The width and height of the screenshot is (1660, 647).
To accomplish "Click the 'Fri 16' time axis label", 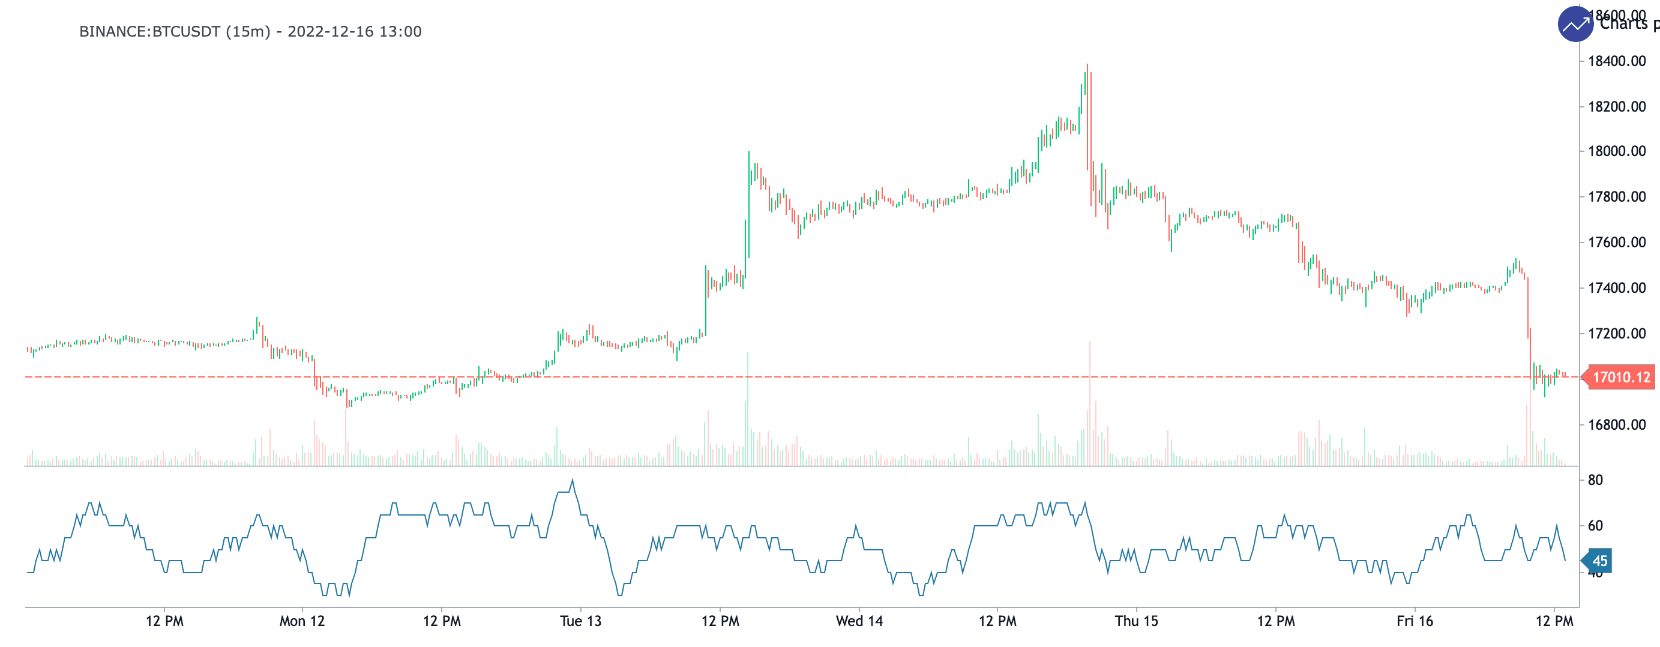I will (x=1415, y=621).
